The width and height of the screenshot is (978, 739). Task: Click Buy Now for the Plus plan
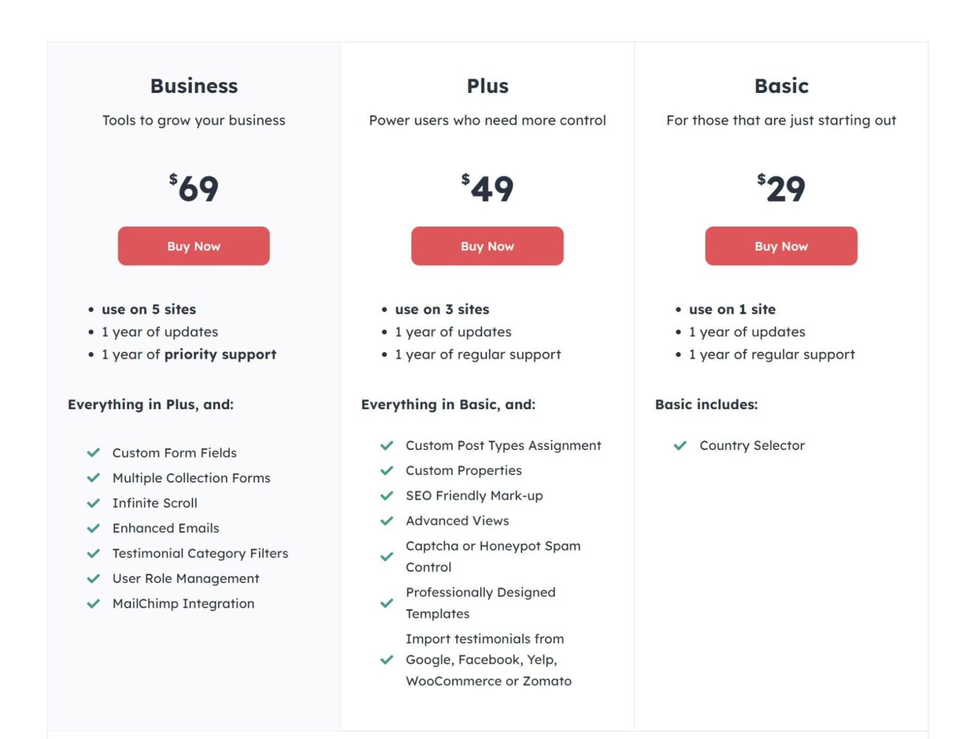click(x=488, y=246)
